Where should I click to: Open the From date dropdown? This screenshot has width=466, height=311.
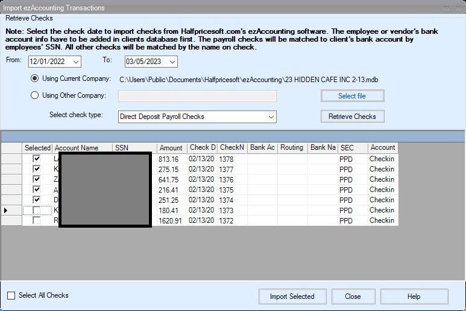[75, 62]
